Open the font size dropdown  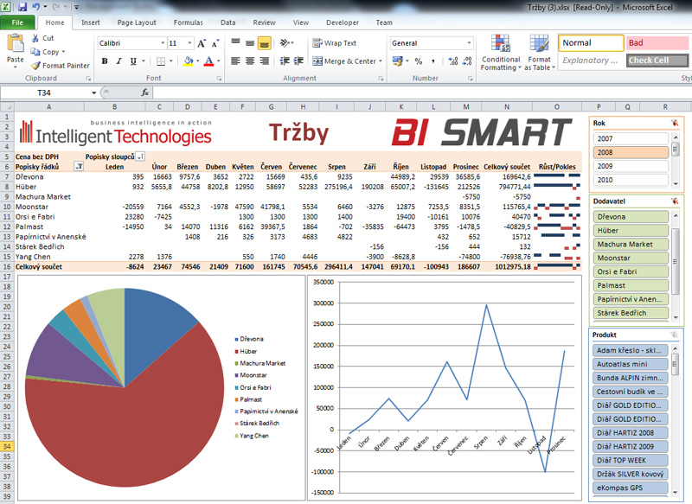click(189, 43)
